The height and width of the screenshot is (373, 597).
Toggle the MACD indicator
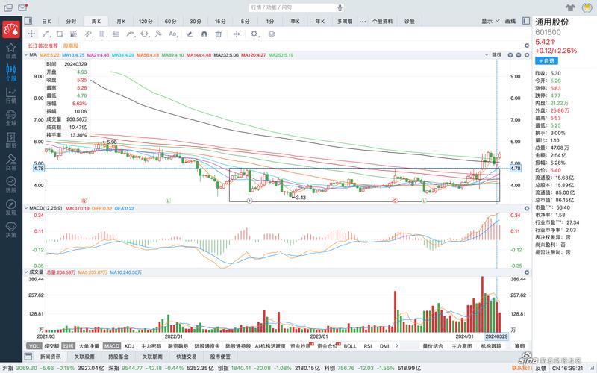click(111, 346)
